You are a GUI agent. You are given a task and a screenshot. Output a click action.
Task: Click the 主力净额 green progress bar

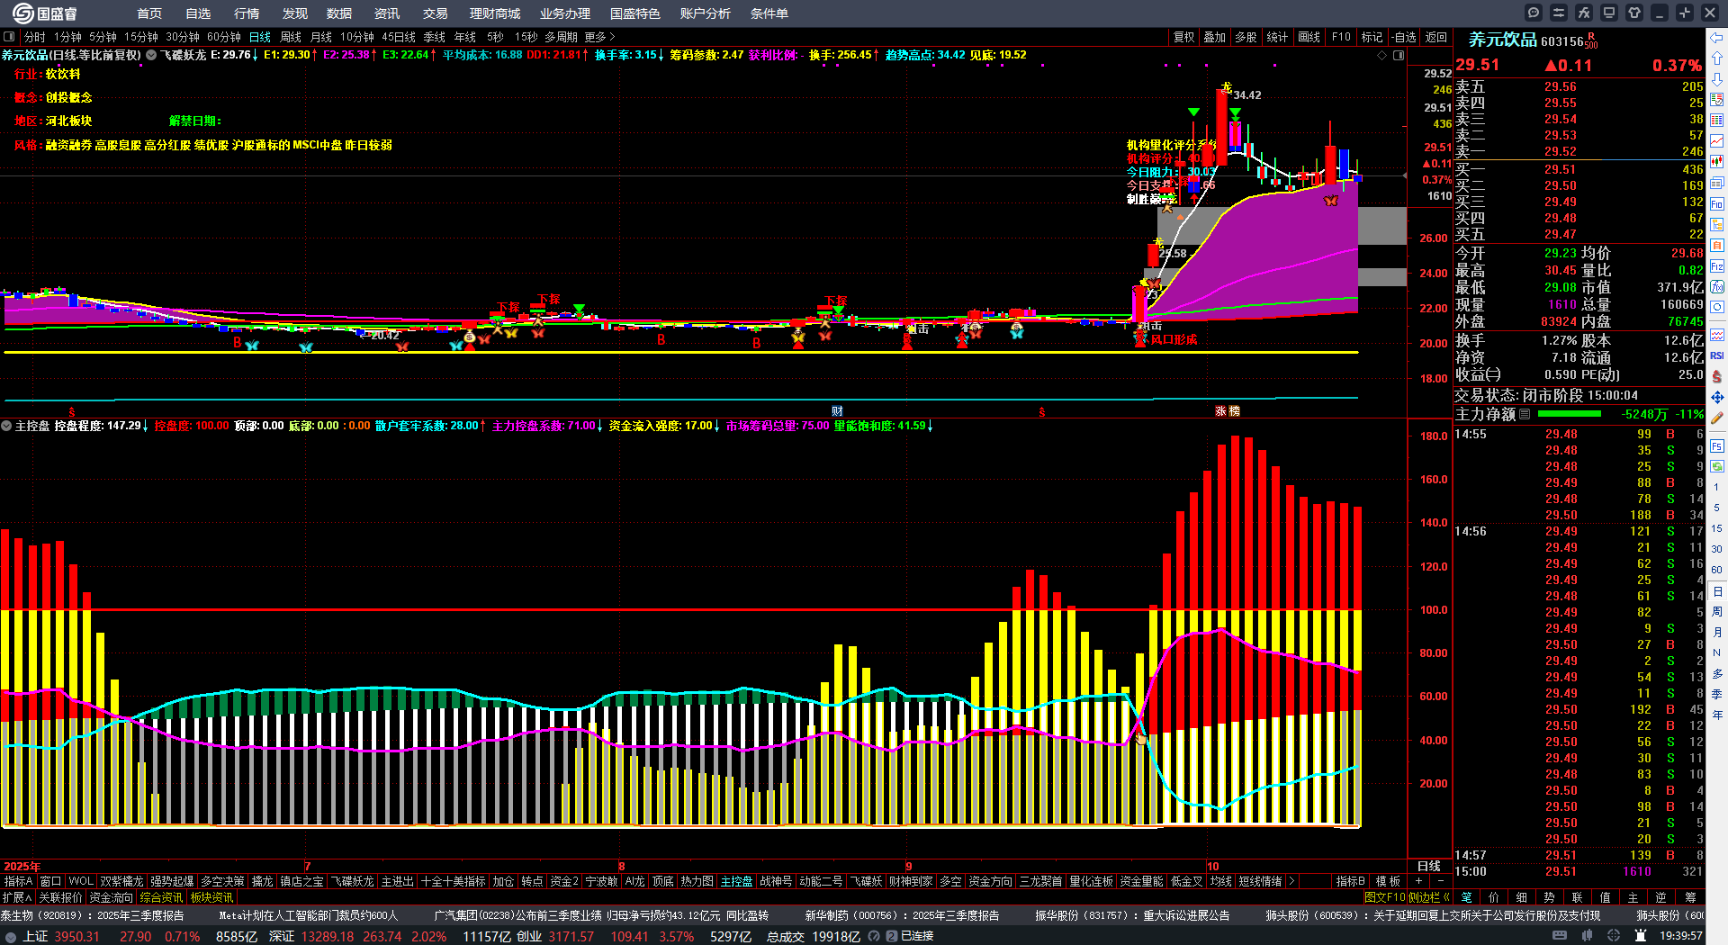pos(1570,414)
